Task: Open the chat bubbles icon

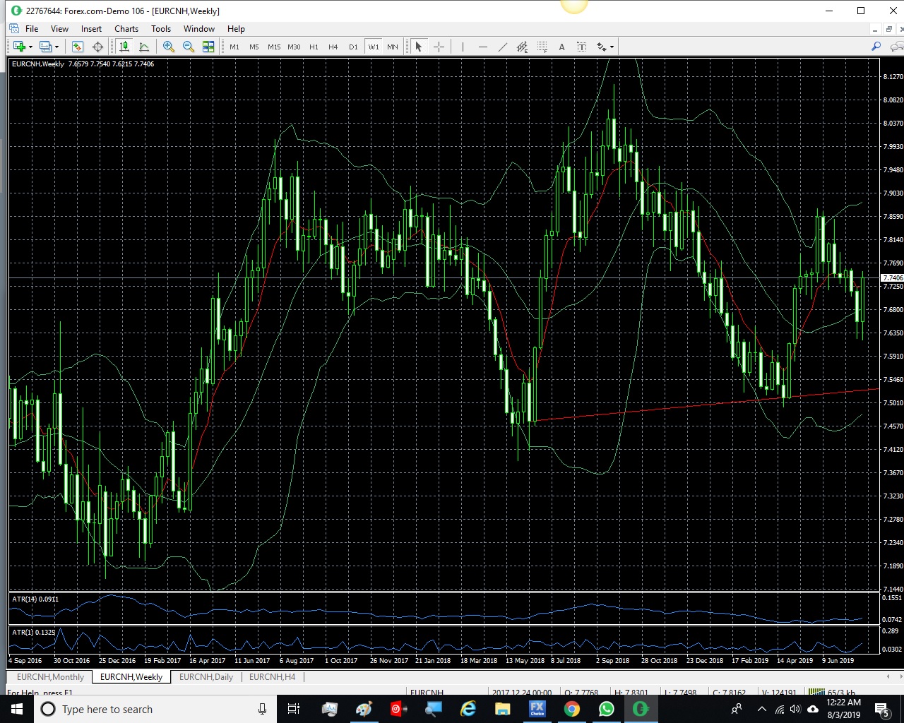Action: 897,47
